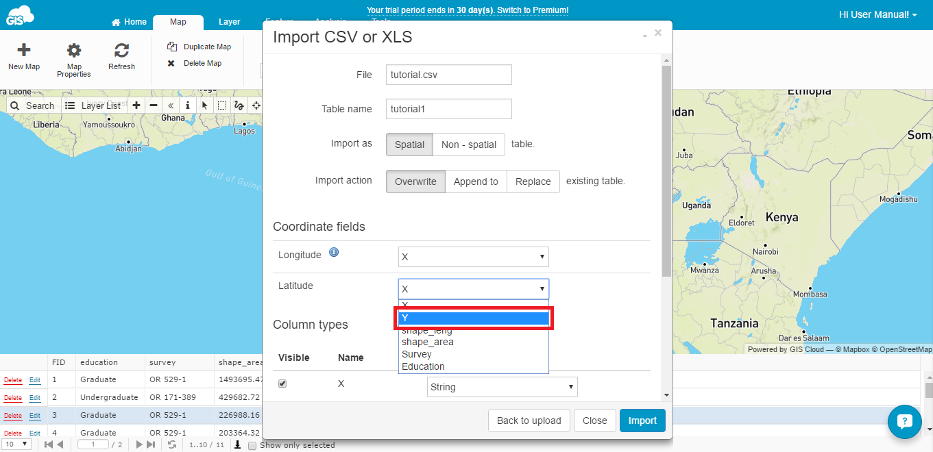
Task: Select the rectangle selection tool
Action: pos(221,105)
